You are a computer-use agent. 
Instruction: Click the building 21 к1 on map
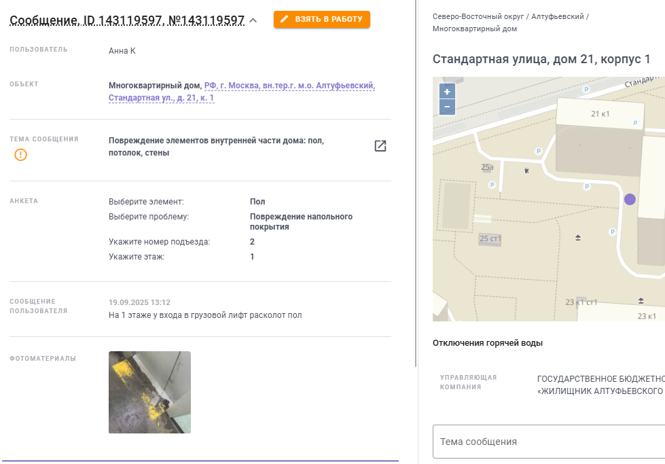point(600,113)
